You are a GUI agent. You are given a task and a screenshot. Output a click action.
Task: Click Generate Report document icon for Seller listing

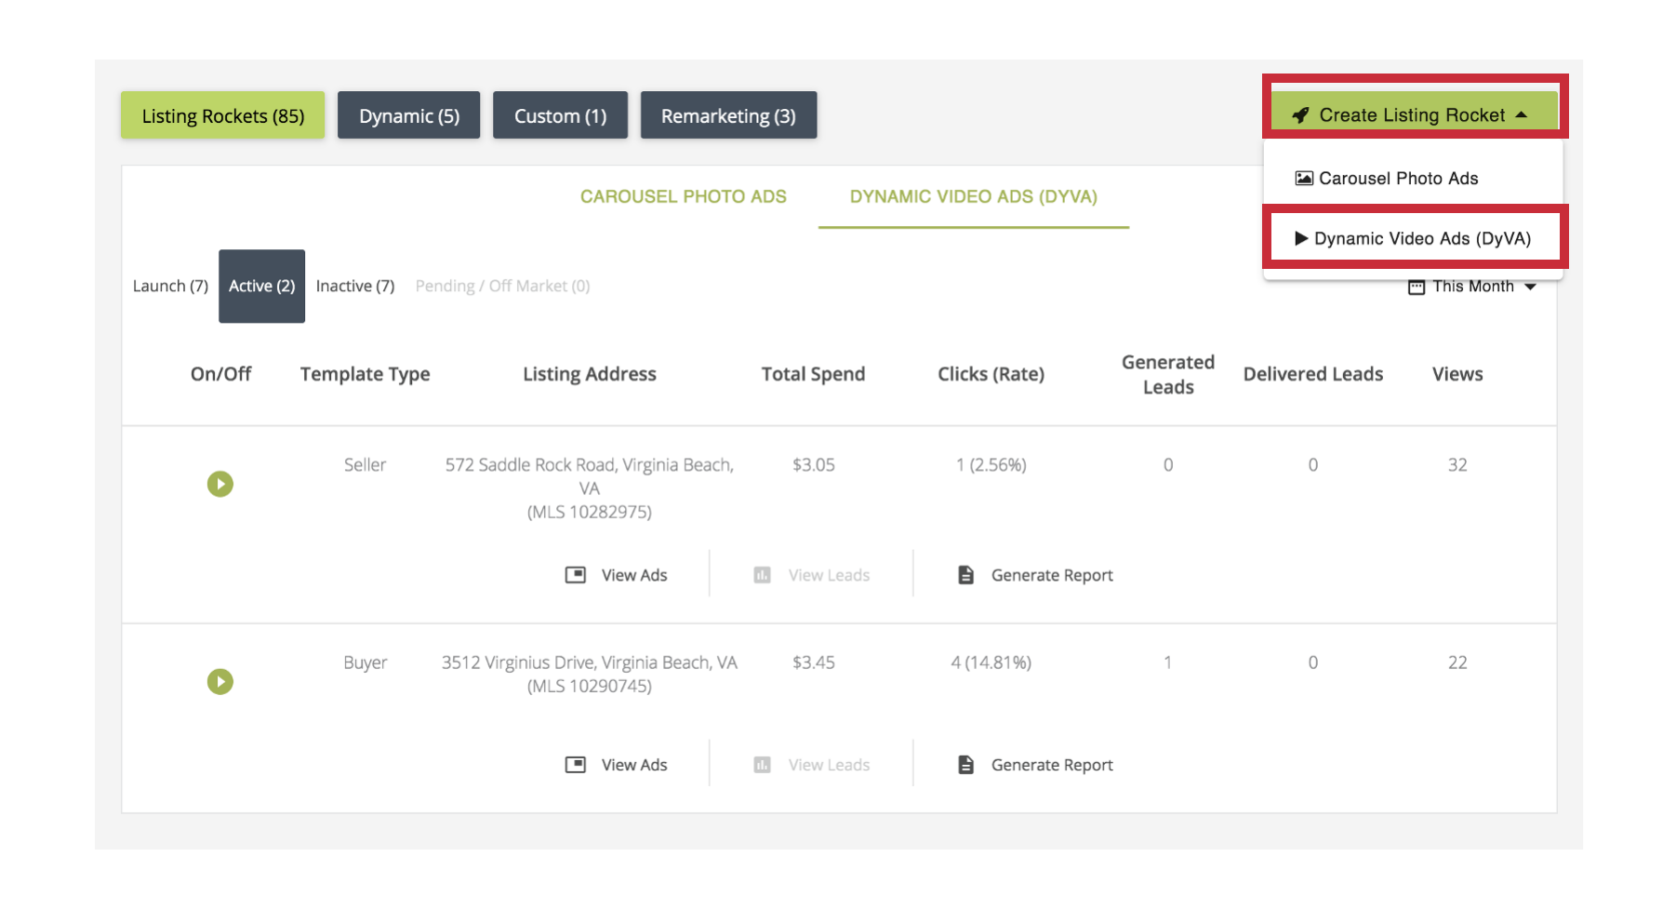click(x=966, y=575)
